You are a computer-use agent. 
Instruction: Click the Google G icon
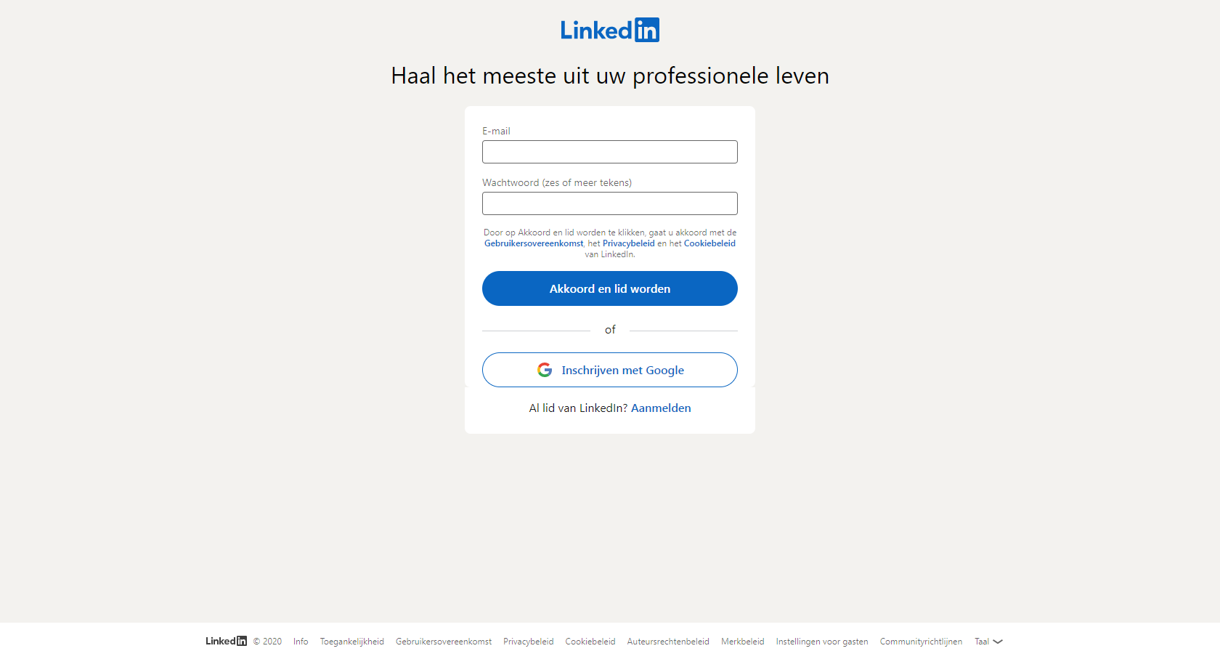point(545,370)
